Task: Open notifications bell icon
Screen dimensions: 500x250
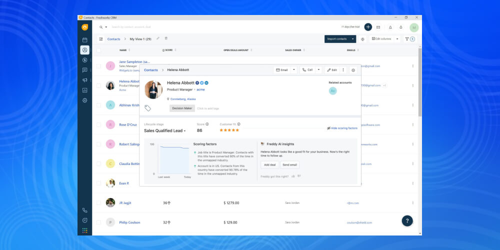Action: pyautogui.click(x=401, y=27)
